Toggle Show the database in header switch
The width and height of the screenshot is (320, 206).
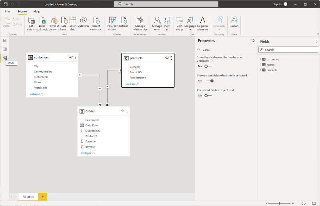coord(208,66)
